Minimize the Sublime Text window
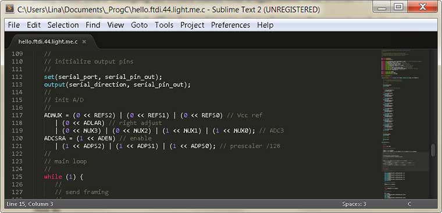Screen dimensions: 442x213 tap(382, 7)
